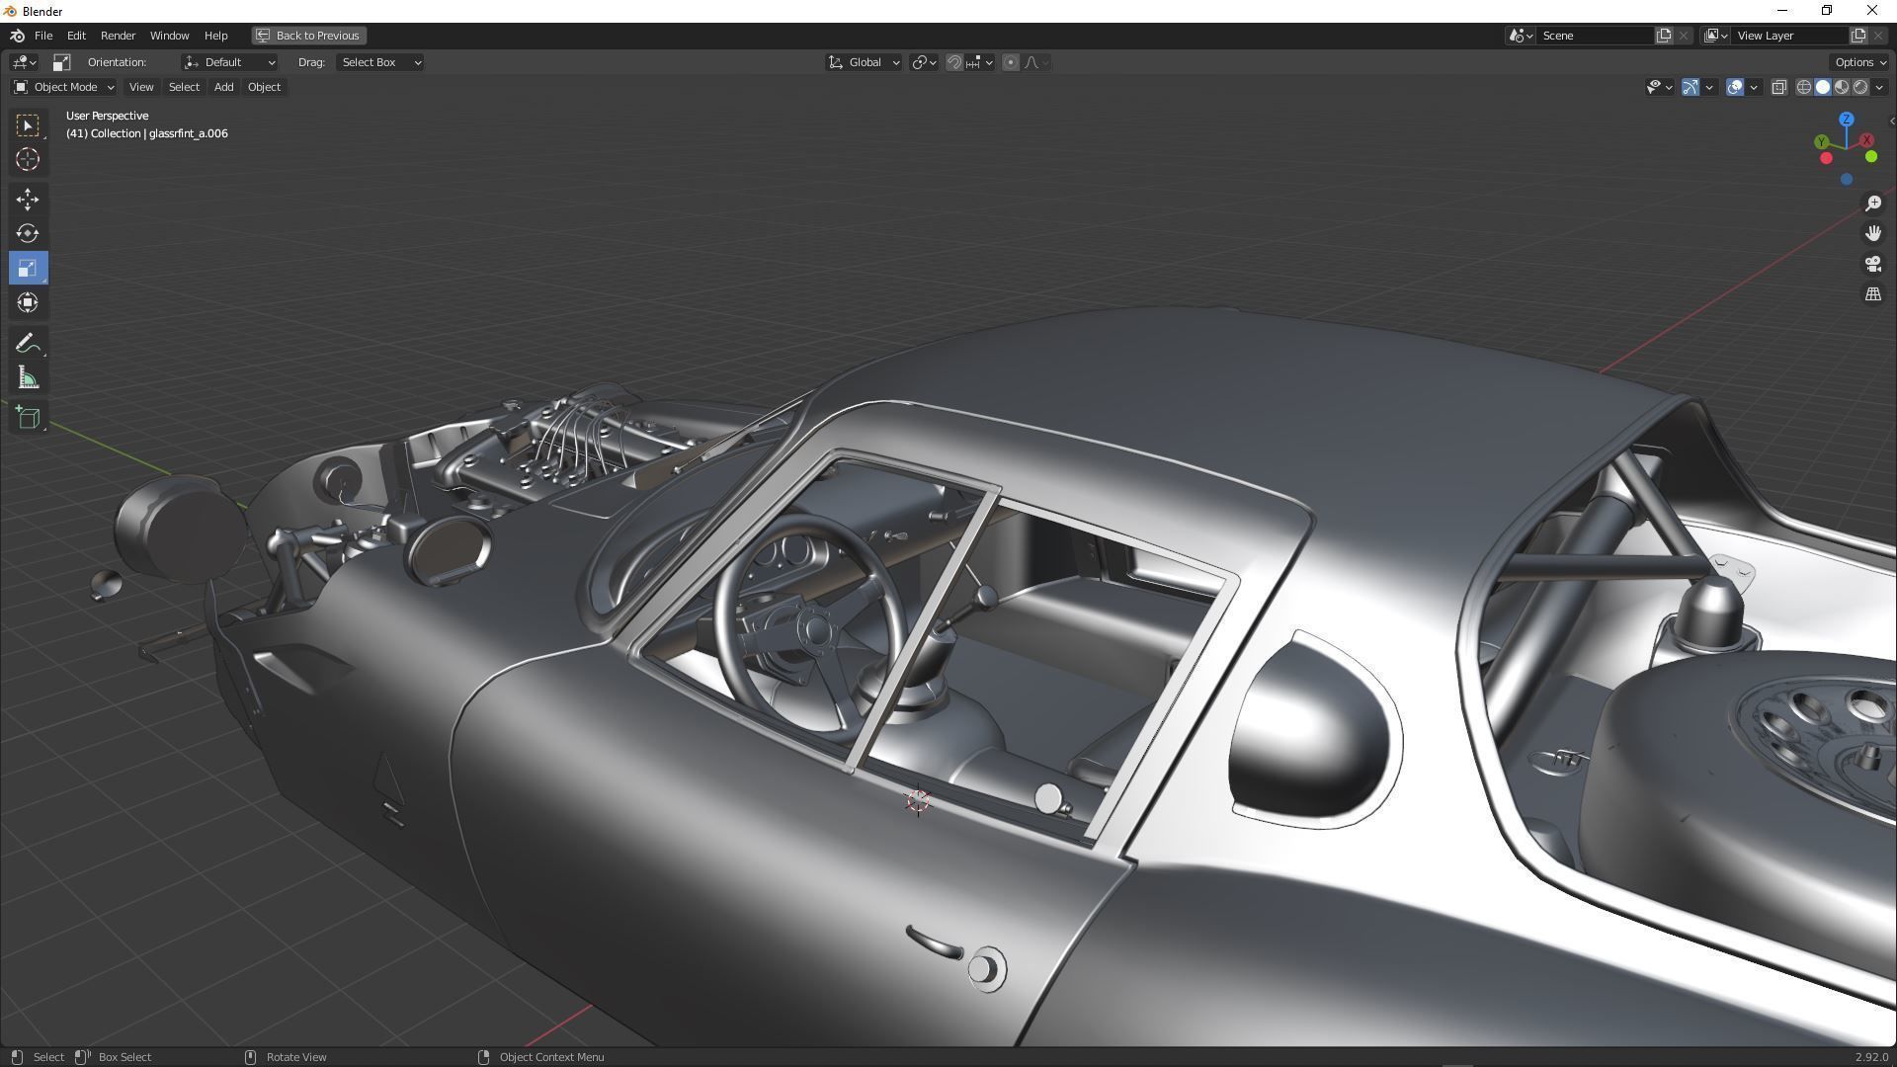
Task: Open the Object Mode dropdown
Action: 63,87
